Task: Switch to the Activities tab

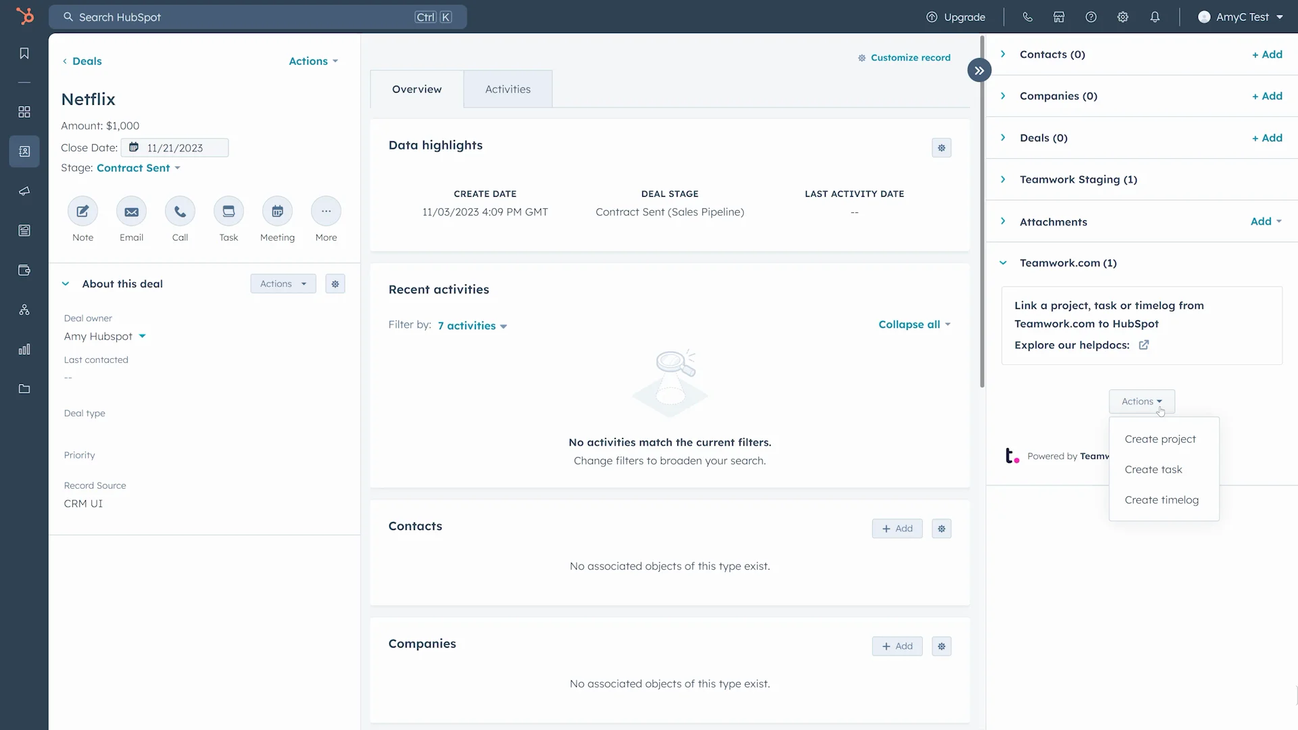Action: (x=507, y=89)
